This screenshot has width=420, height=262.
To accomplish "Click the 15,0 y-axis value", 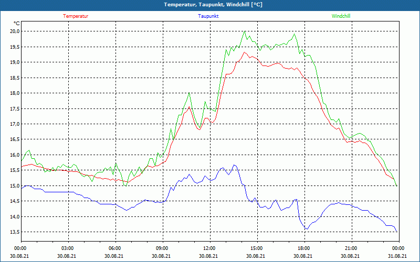I will point(15,186).
